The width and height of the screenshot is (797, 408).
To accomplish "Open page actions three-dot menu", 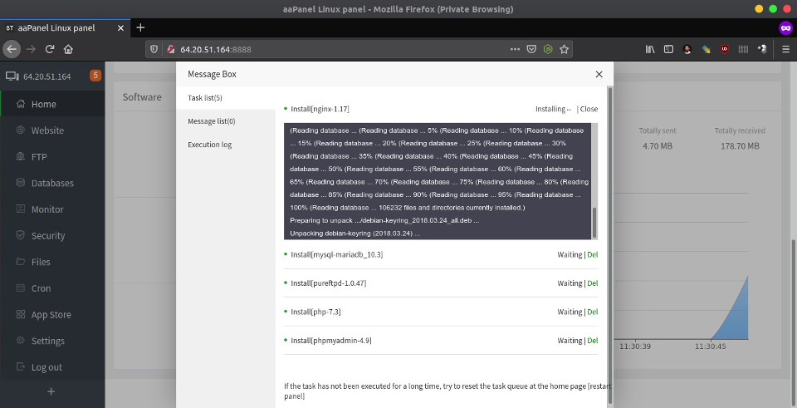I will click(x=515, y=49).
